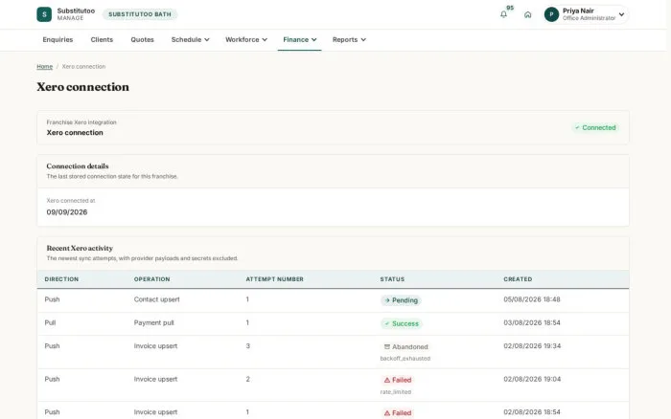671x419 pixels.
Task: Click the Recent Xero activity heading
Action: click(x=80, y=248)
